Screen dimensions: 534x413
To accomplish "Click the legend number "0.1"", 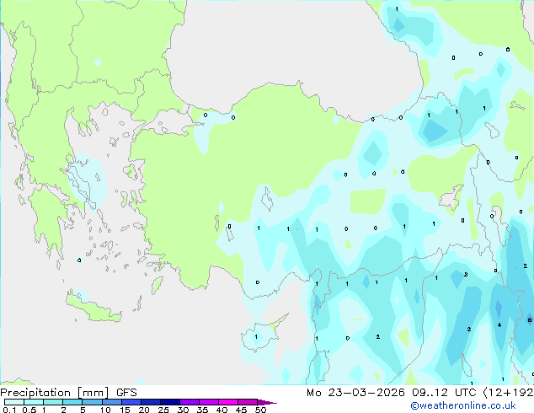I will click(x=9, y=410).
